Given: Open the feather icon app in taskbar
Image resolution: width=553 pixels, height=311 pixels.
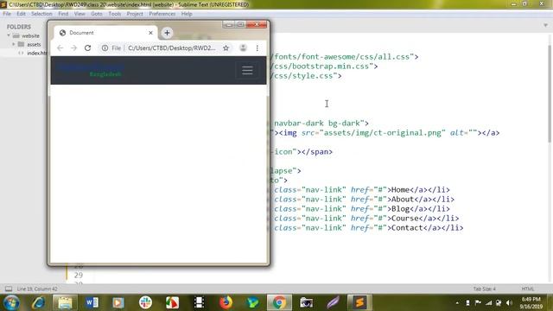Looking at the screenshot, I should (333, 302).
